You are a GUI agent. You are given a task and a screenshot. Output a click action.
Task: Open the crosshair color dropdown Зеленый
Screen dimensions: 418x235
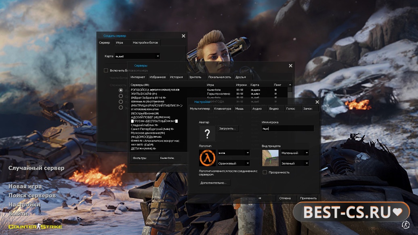(x=295, y=163)
